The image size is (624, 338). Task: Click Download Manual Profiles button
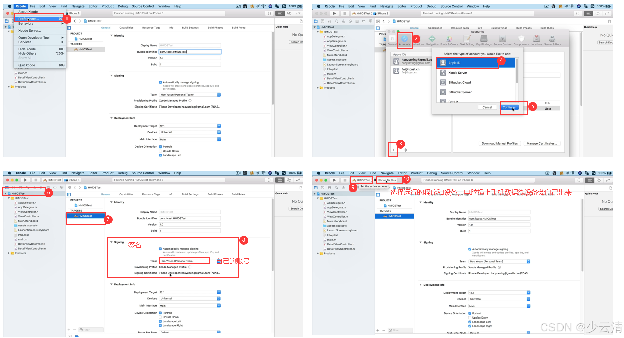(x=499, y=144)
